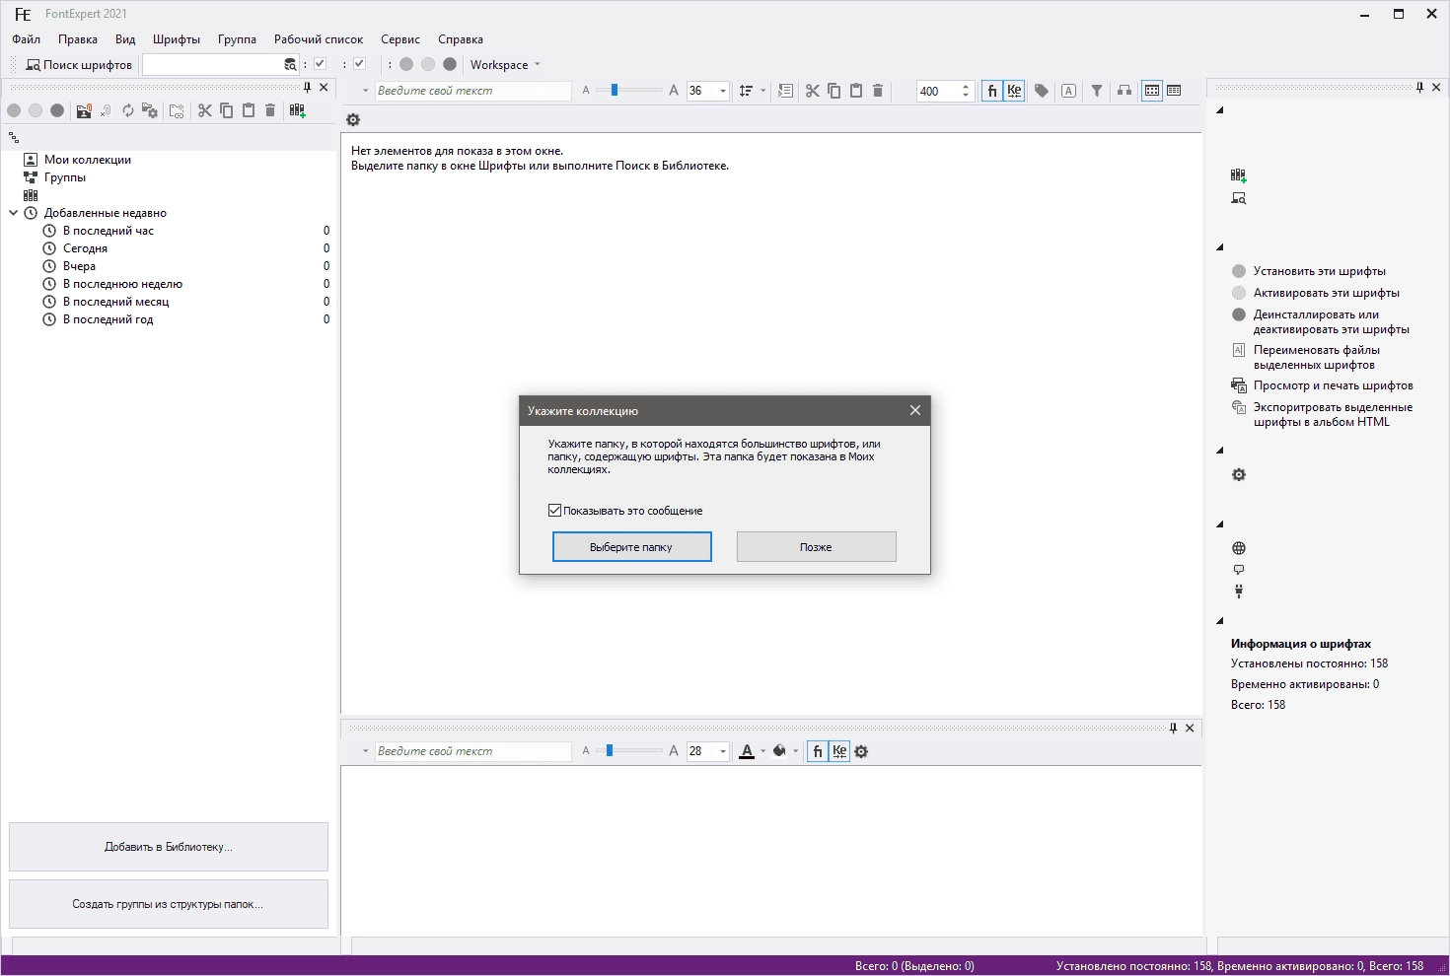Click the gear icon in right side panel

pos(1239,475)
